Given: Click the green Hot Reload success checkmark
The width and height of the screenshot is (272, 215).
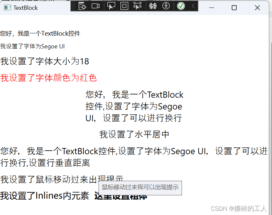Looking at the screenshot, I should click(x=181, y=7).
